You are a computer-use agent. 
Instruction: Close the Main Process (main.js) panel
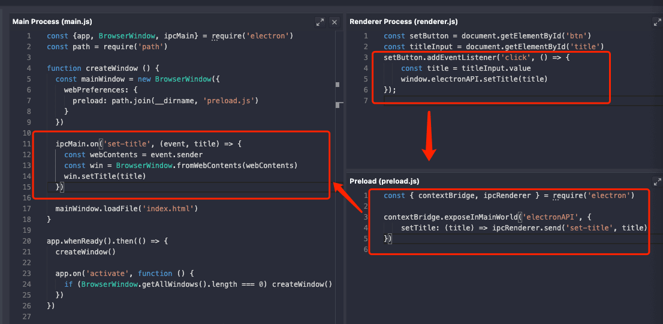334,22
